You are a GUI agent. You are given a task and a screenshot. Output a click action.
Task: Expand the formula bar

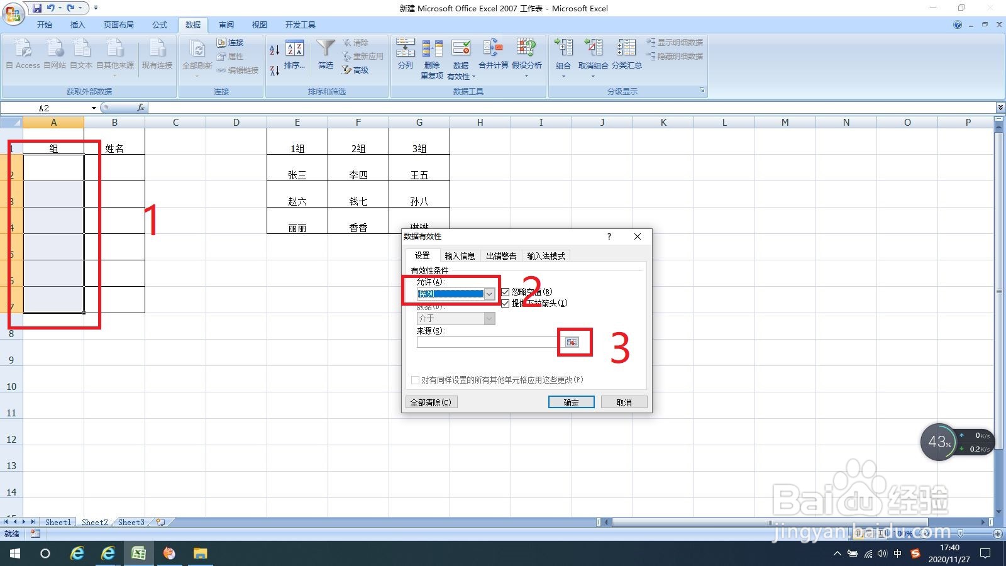tap(1000, 108)
